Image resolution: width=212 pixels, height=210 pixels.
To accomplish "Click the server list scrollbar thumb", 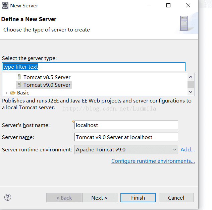I will pos(191,84).
